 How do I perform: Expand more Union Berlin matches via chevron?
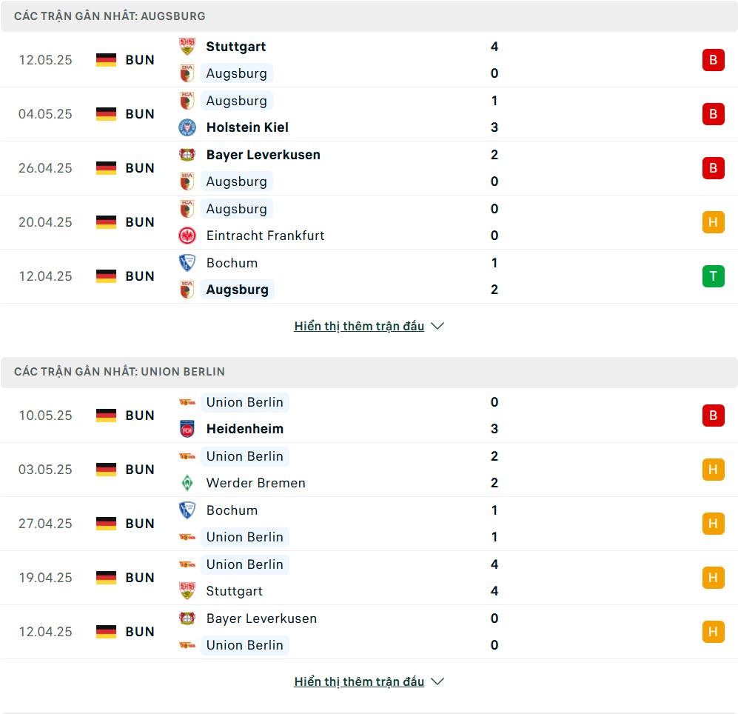[x=437, y=681]
